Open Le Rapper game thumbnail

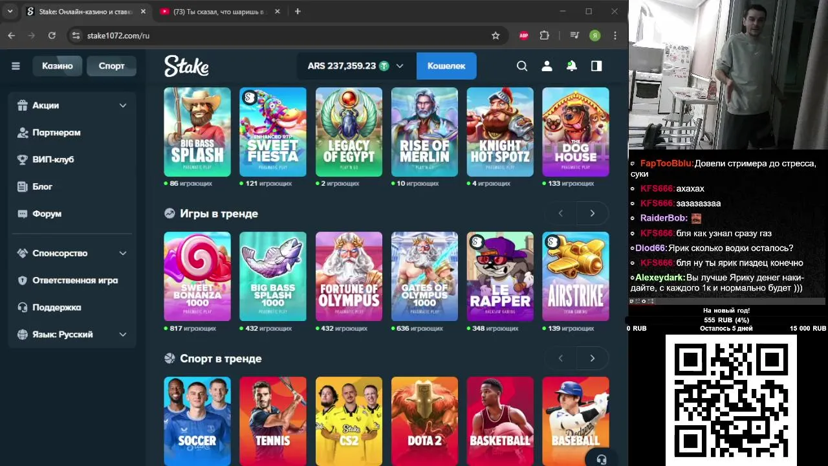(500, 276)
